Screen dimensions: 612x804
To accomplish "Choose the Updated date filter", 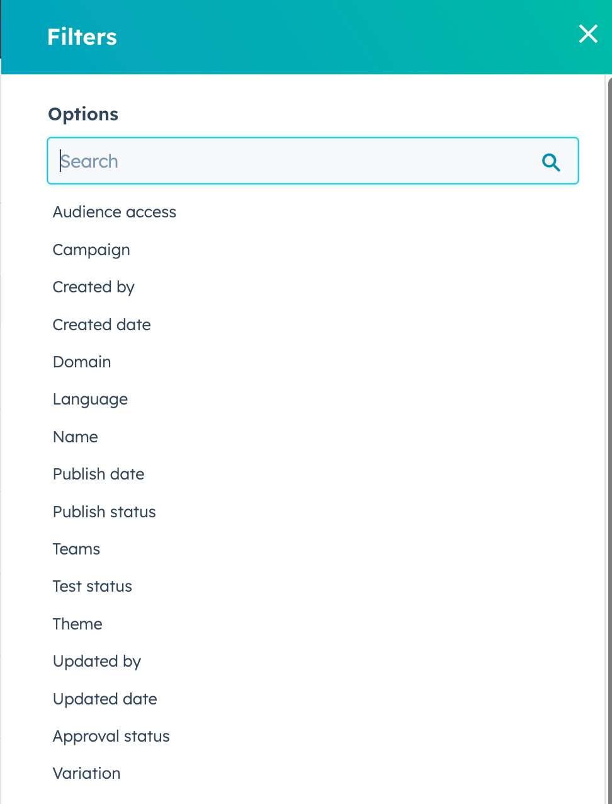I will point(105,699).
